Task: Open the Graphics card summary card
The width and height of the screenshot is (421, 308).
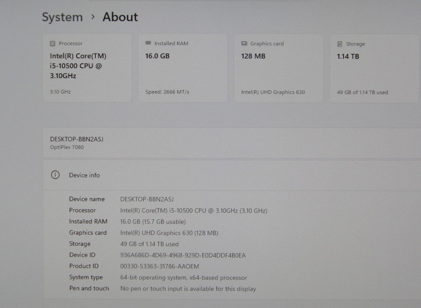Action: pyautogui.click(x=279, y=68)
